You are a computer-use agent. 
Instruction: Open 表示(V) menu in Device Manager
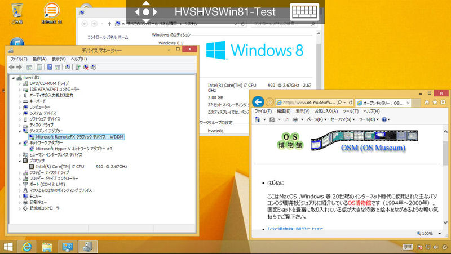(59, 59)
